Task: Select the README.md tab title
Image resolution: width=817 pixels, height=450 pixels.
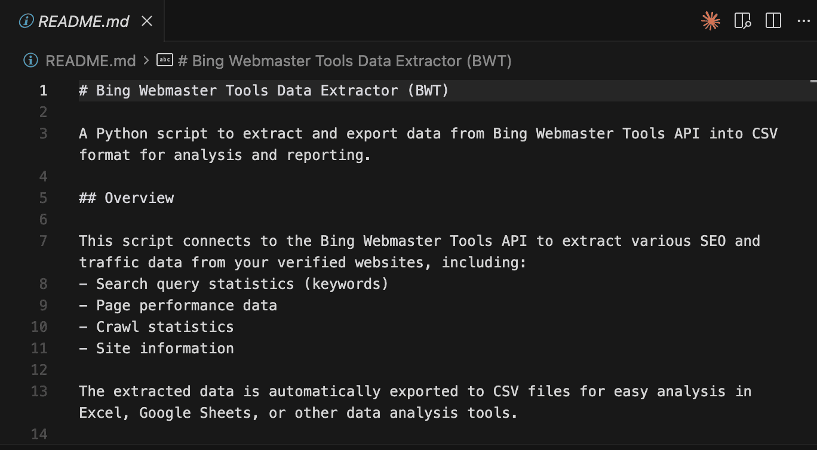Action: click(x=84, y=21)
